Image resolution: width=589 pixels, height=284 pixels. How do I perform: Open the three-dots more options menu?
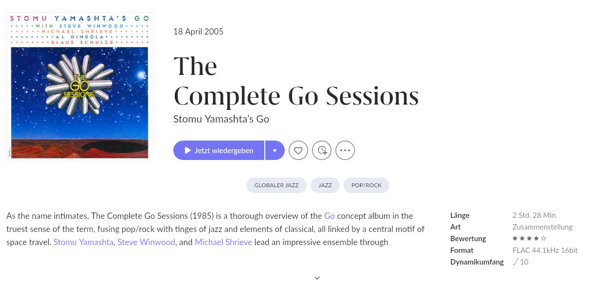345,150
